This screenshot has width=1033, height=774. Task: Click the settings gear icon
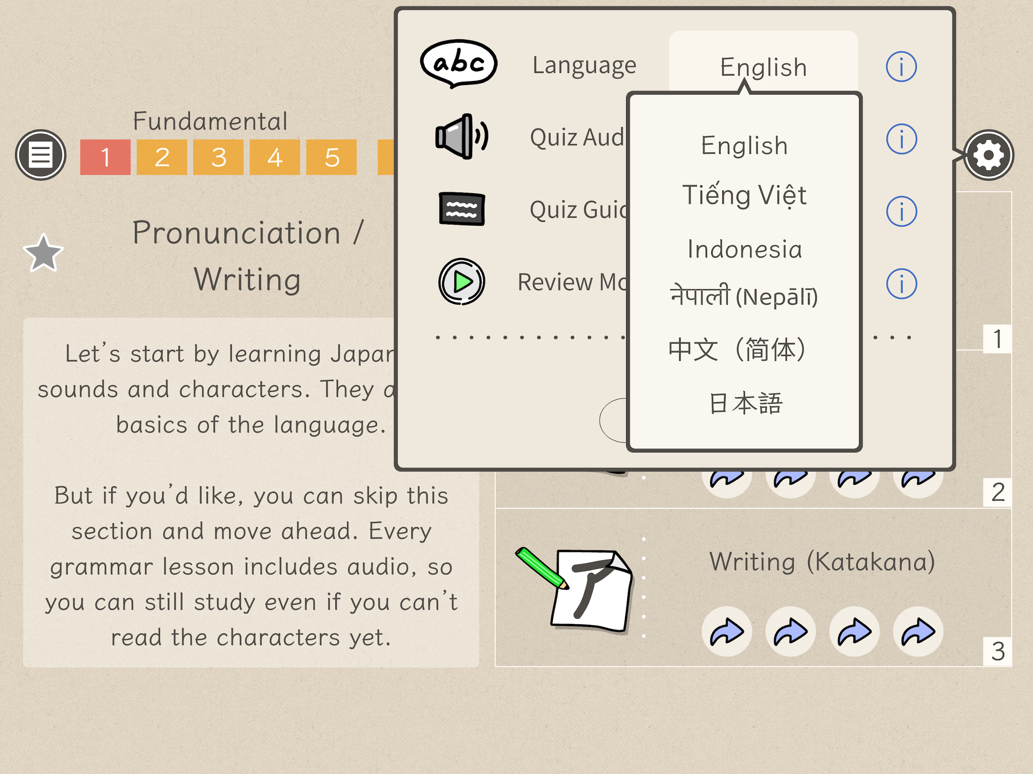click(988, 155)
